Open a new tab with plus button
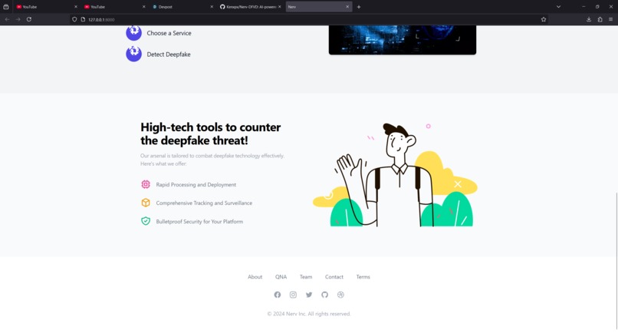 point(359,7)
